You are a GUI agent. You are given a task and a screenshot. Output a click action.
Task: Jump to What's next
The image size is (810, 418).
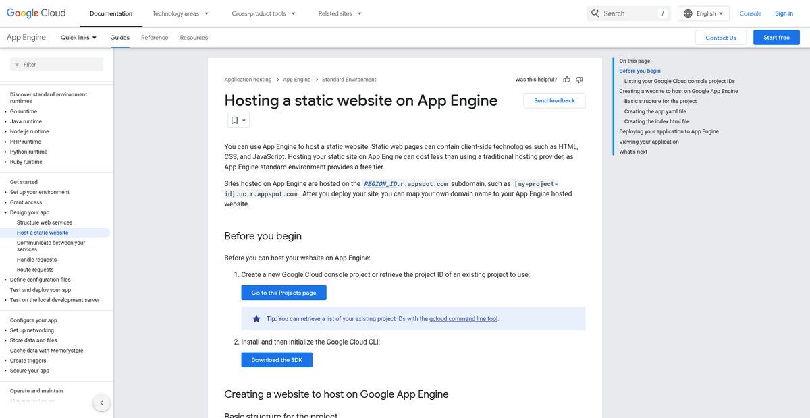(x=633, y=152)
